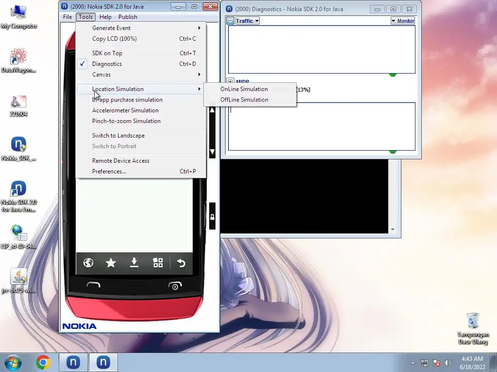Open the volume speaker tray icon
497x372 pixels.
[x=448, y=363]
